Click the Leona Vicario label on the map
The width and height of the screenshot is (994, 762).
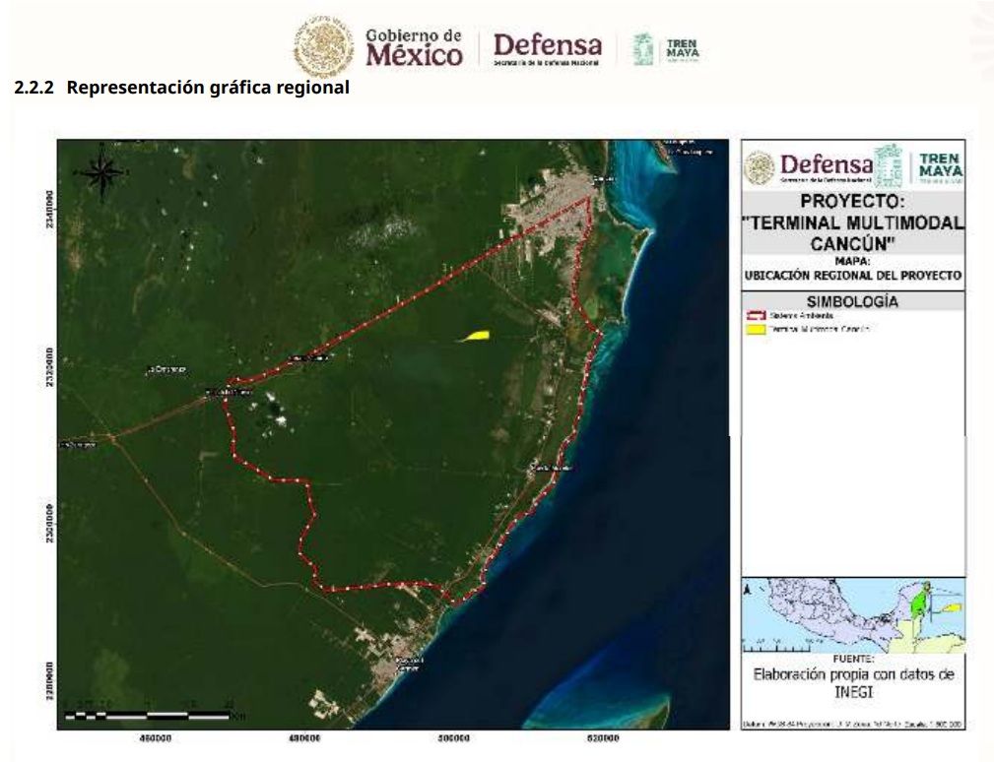[x=310, y=359]
